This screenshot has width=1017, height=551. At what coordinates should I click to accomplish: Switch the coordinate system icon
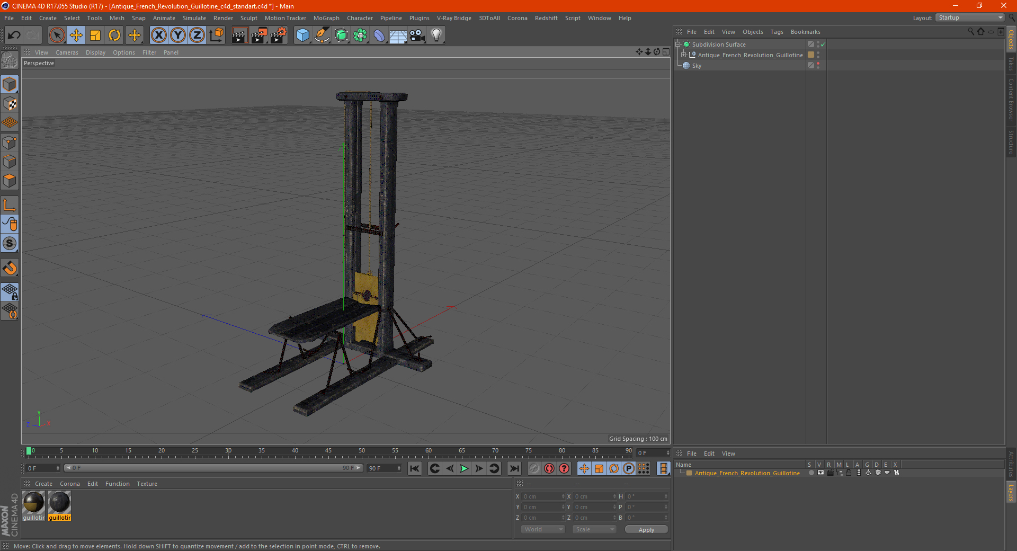[217, 35]
